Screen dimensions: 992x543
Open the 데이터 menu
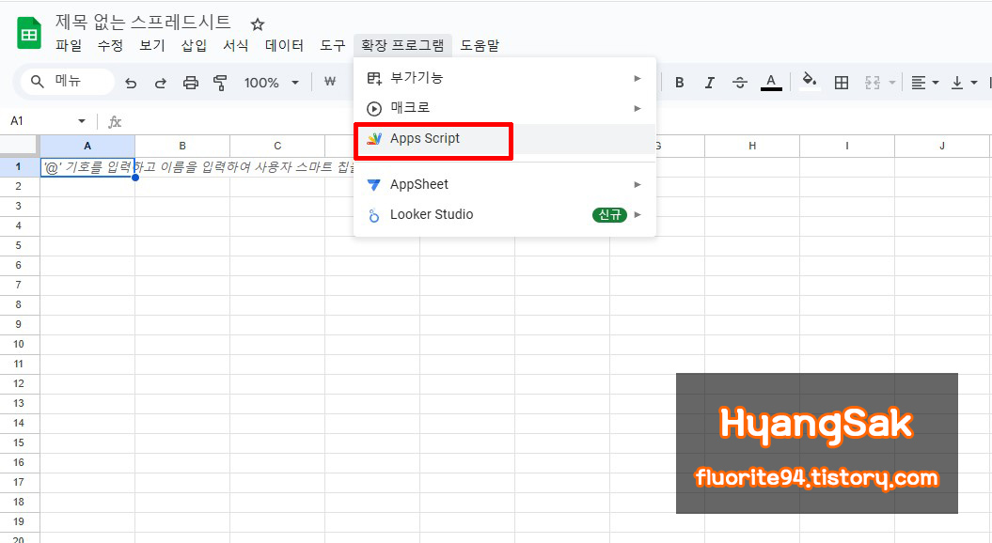point(284,45)
